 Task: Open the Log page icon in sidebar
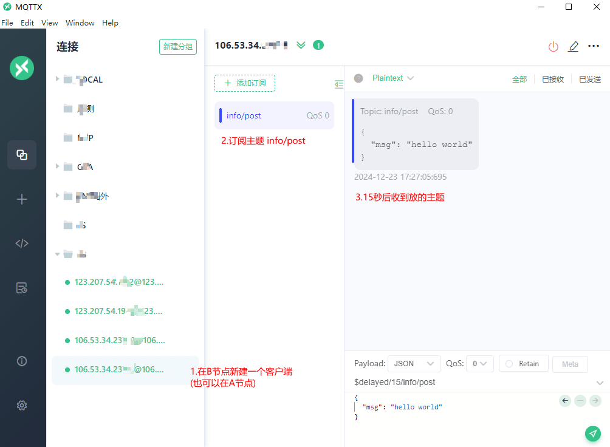point(22,288)
